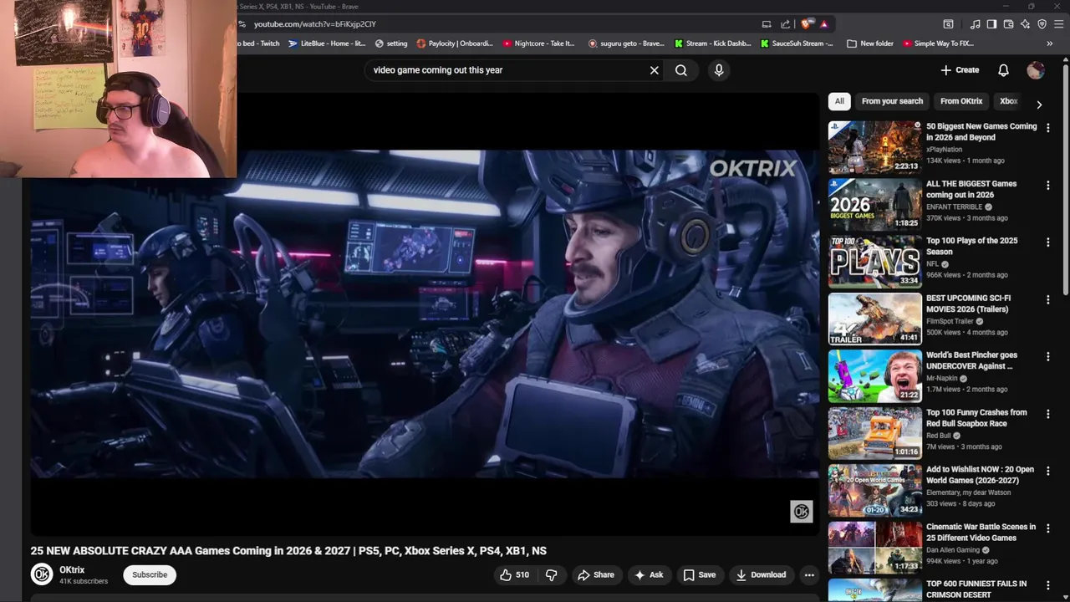Open Brave Leo AI sparkle icon
Viewport: 1070px width, 602px height.
[x=1025, y=24]
